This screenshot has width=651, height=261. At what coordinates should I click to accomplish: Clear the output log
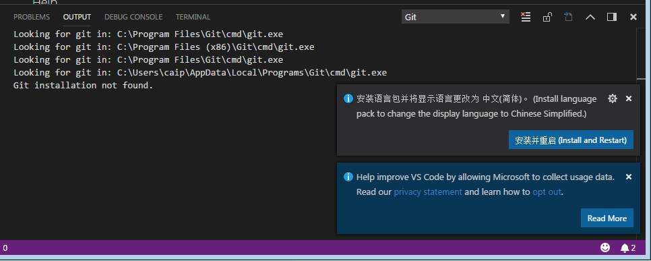526,17
